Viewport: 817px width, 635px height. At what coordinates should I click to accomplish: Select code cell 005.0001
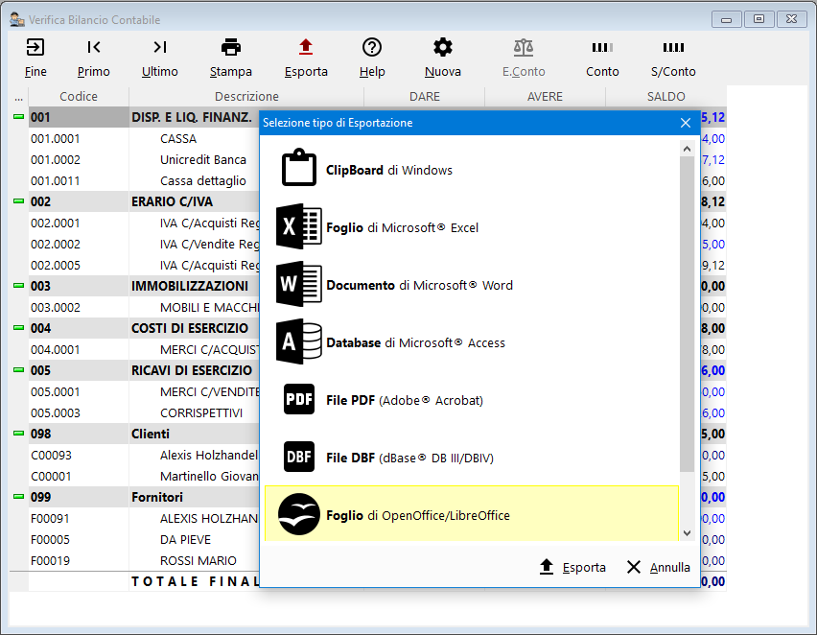click(x=79, y=392)
